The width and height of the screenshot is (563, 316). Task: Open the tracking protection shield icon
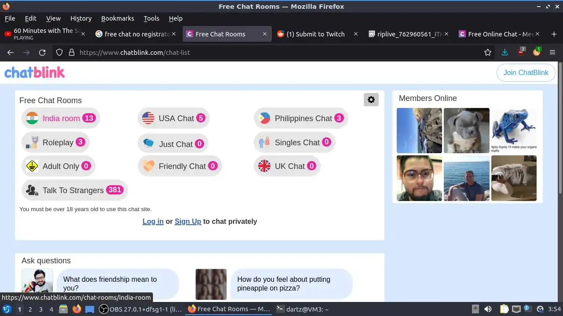[x=59, y=52]
